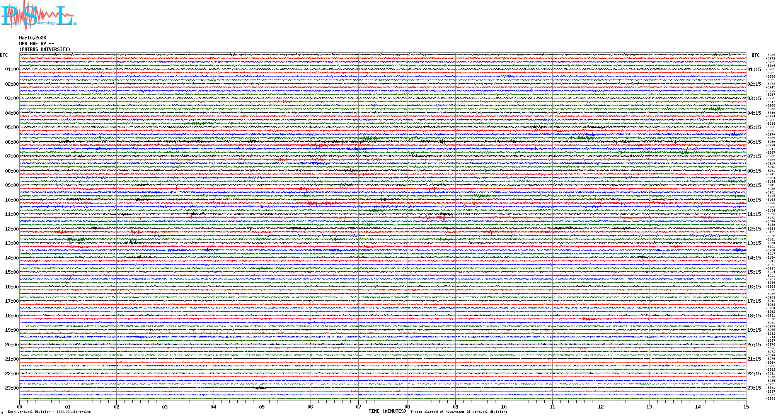Click the PSL Patras Seismology Lab logo
777x417 pixels.
point(38,15)
